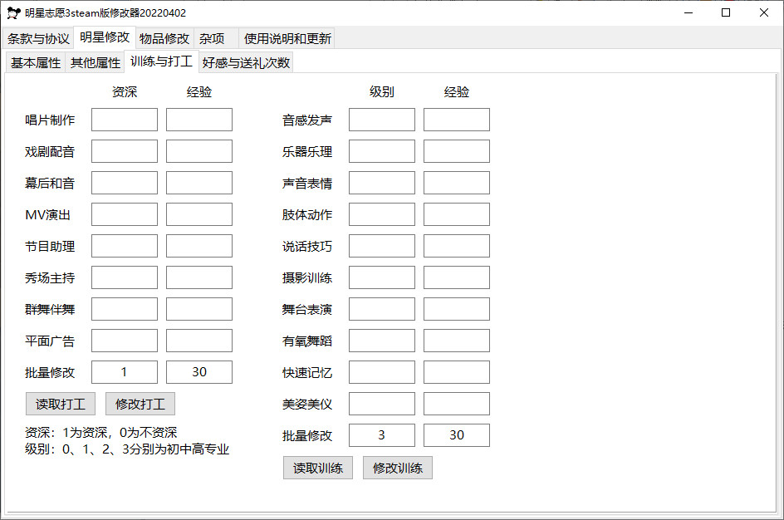This screenshot has width=784, height=520.
Task: Click the app icon in title bar
Action: 12,13
